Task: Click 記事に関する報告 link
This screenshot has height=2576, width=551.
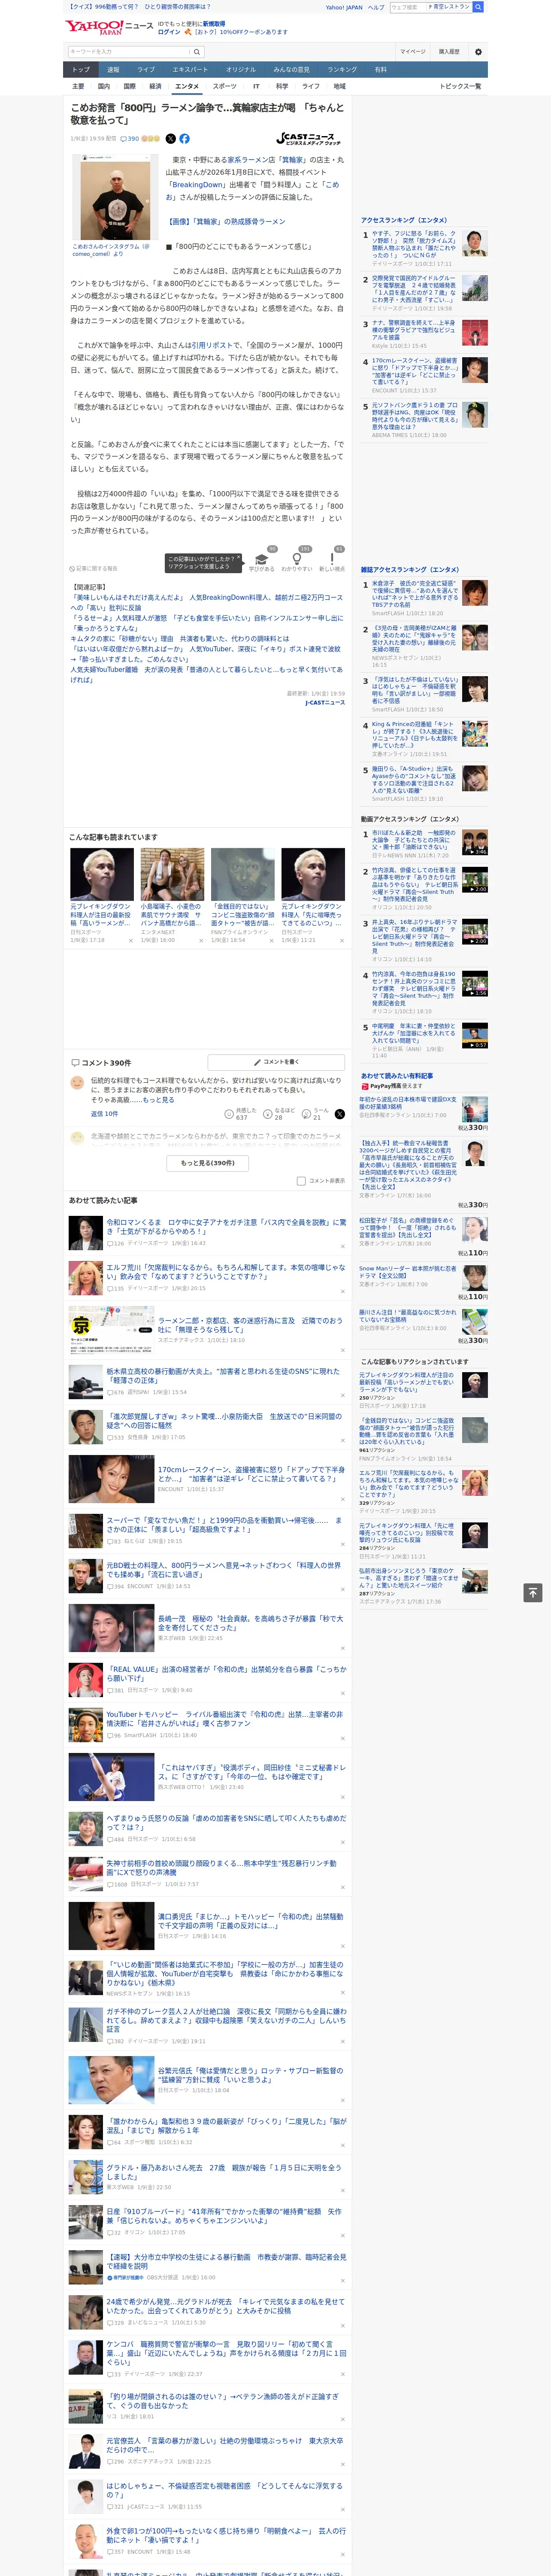Action: (x=94, y=568)
